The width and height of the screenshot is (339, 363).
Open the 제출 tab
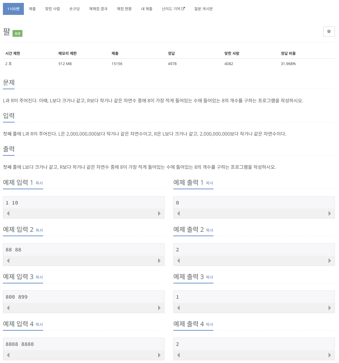(32, 9)
